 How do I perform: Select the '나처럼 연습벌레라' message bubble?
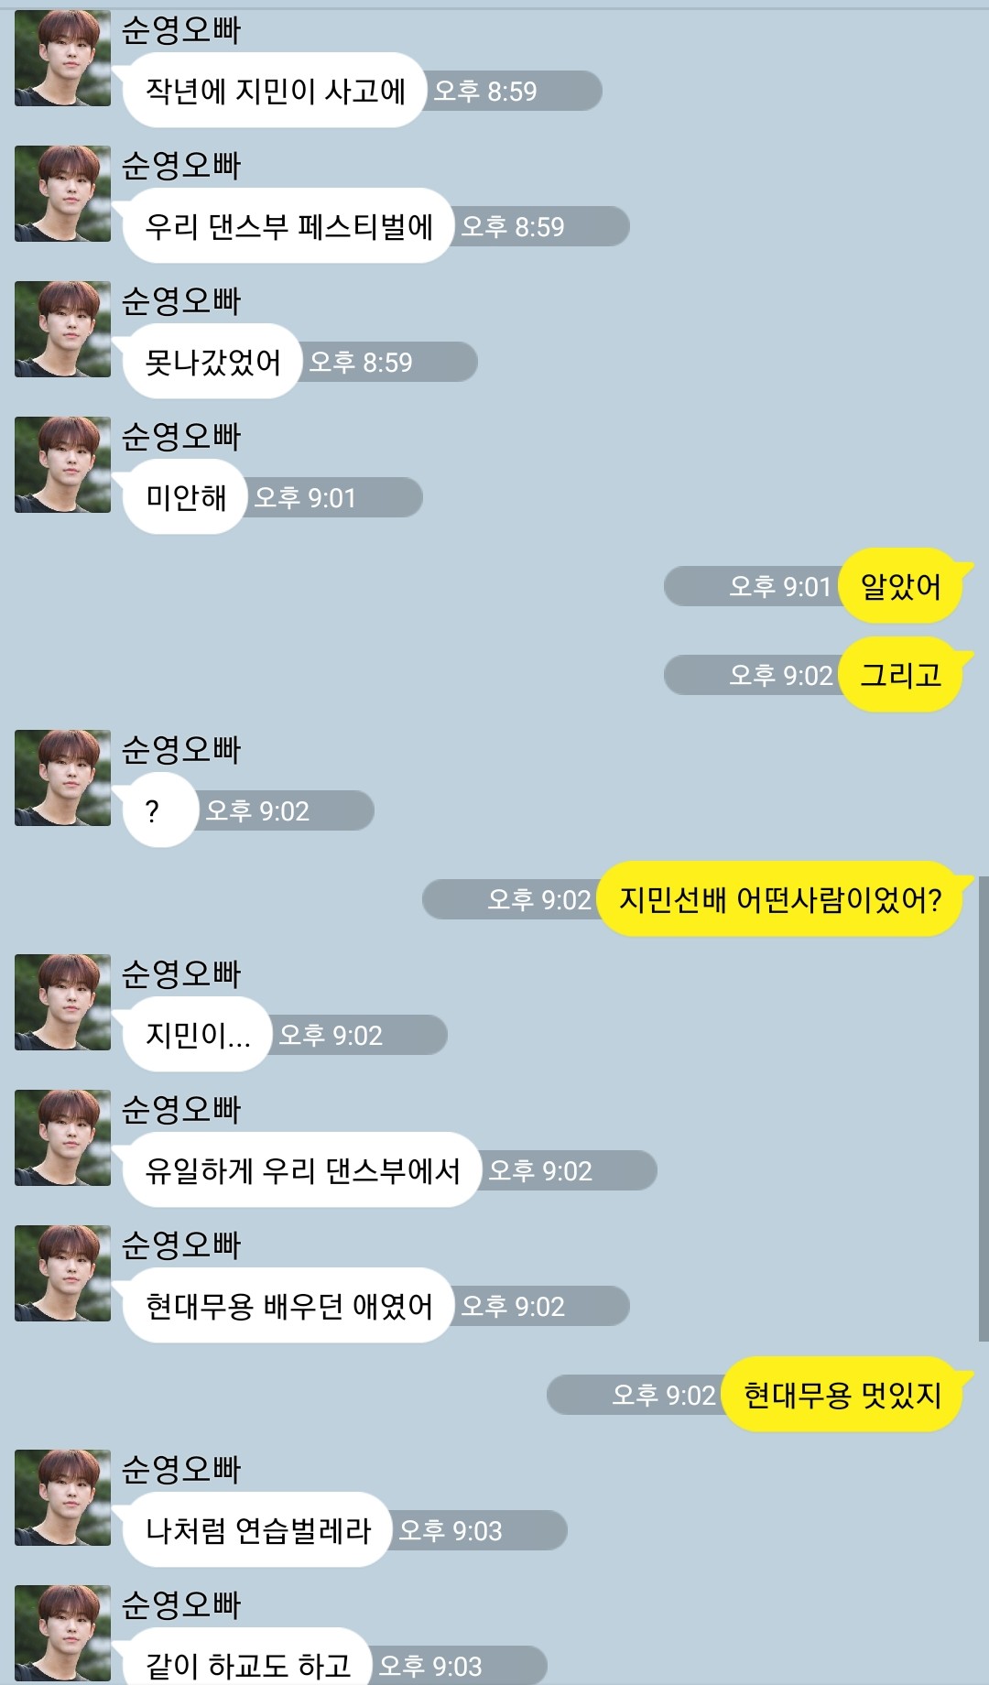coord(257,1530)
